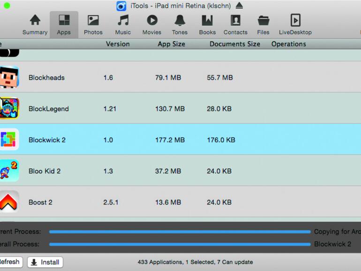This screenshot has height=271, width=361.
Task: Open the Photos section
Action: (x=93, y=25)
